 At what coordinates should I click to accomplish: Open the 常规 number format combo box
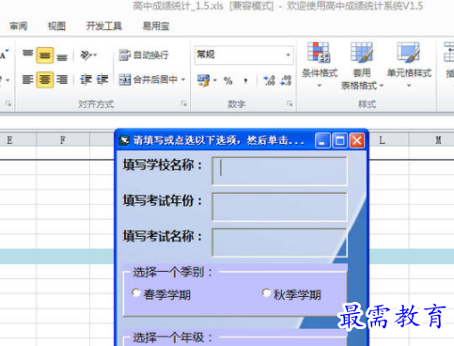coord(244,55)
